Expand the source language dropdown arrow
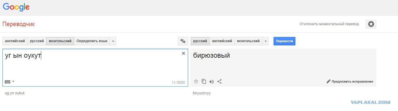 (x=113, y=41)
